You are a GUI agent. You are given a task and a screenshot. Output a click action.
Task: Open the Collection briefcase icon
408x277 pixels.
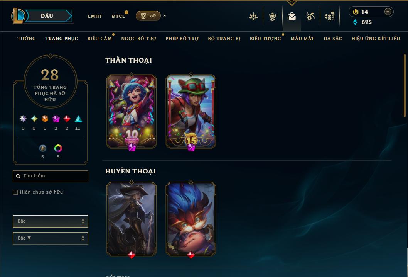pyautogui.click(x=292, y=17)
